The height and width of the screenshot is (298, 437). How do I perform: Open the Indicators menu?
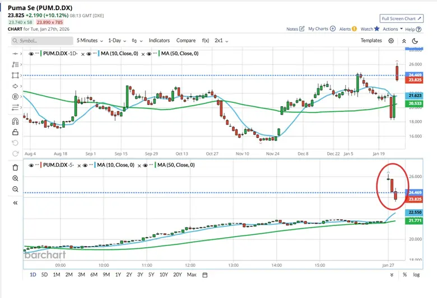pos(159,40)
